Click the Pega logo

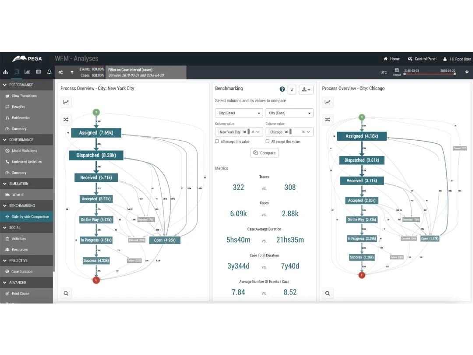(27, 59)
